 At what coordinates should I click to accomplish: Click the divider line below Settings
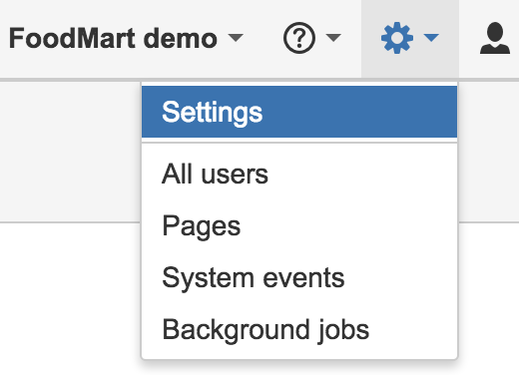[x=299, y=143]
